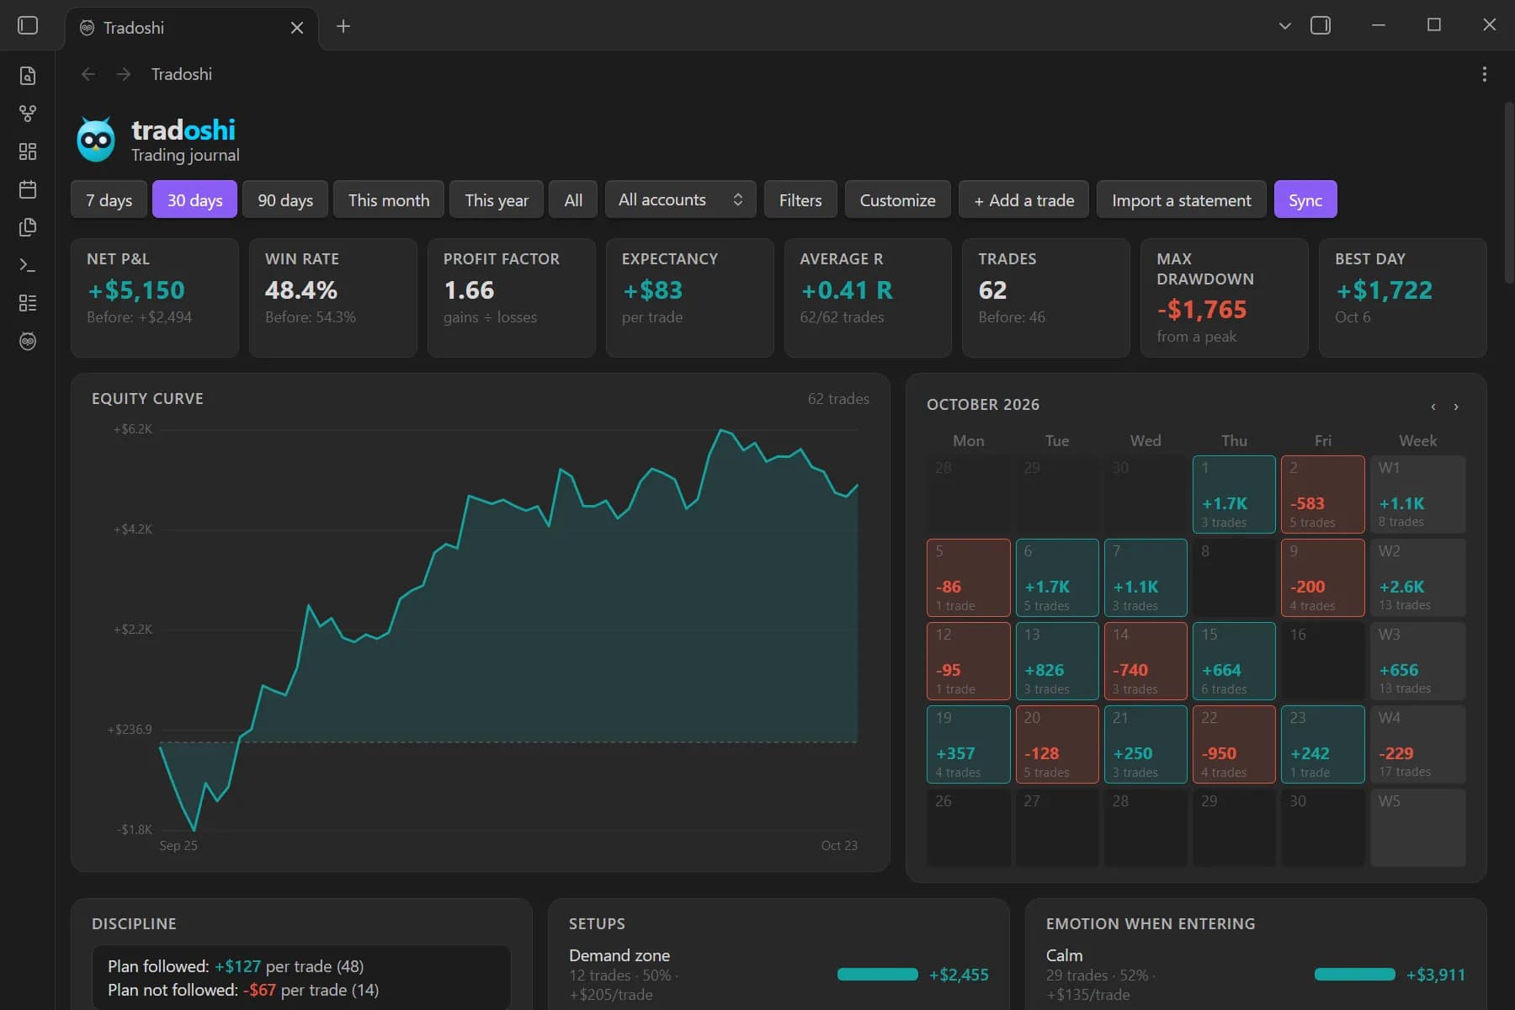The height and width of the screenshot is (1010, 1515).
Task: Open the All accounts dropdown
Action: pyautogui.click(x=680, y=199)
